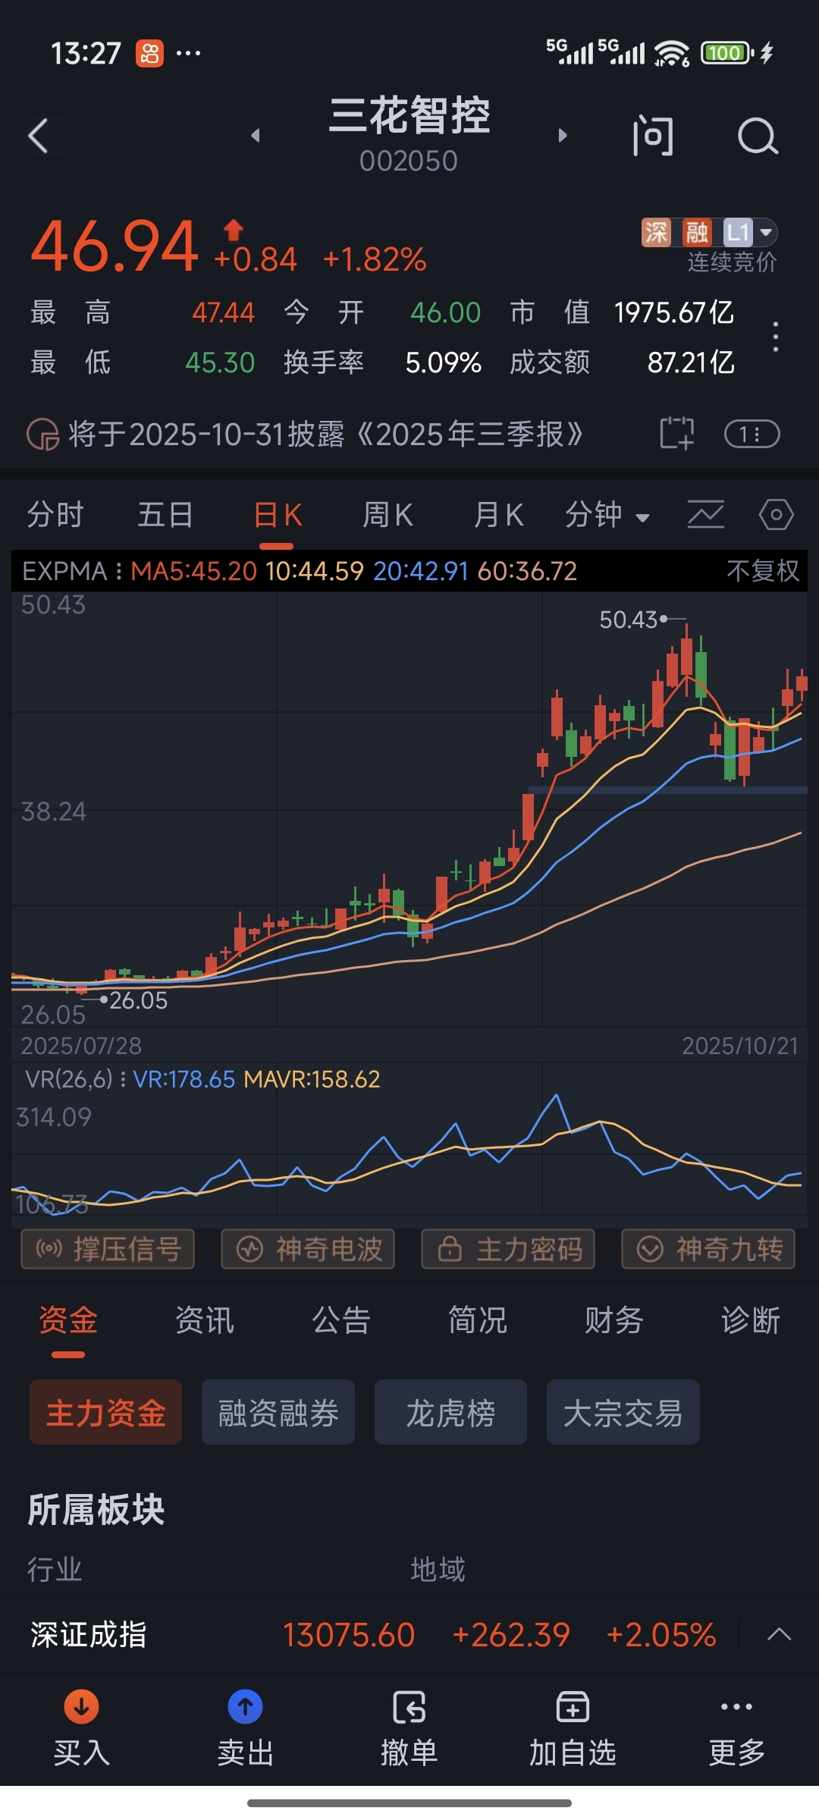Tap the 融 margin badge
The image size is (819, 1820).
tap(697, 232)
